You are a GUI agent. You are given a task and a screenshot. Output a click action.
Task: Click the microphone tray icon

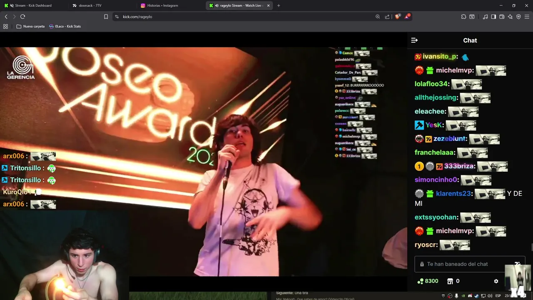point(456,296)
